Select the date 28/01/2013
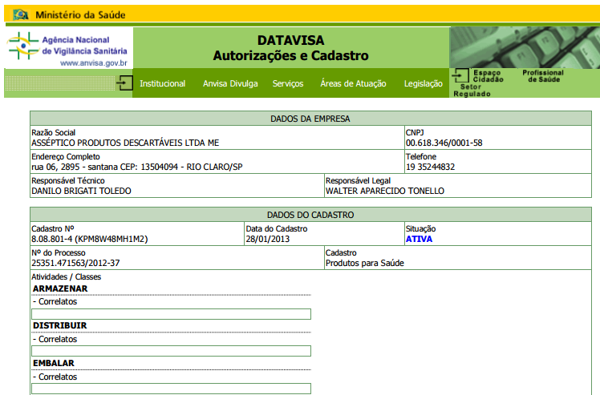600x395 pixels. 267,240
